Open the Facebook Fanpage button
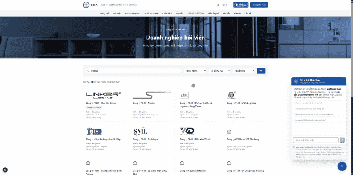353x175 pixels. click(241, 5)
